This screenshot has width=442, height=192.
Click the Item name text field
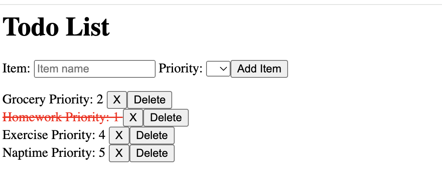[x=94, y=69]
